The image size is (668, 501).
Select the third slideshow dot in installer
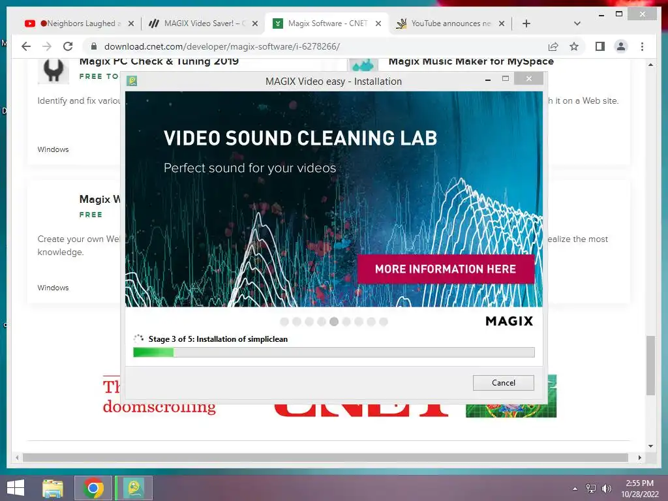tap(309, 322)
